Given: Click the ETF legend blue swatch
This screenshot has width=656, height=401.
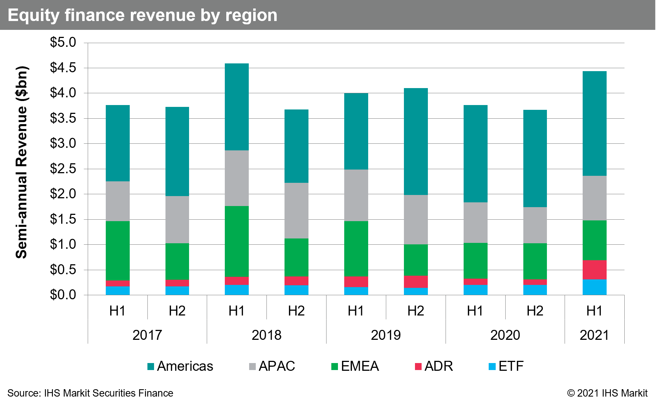Looking at the screenshot, I should click(492, 366).
